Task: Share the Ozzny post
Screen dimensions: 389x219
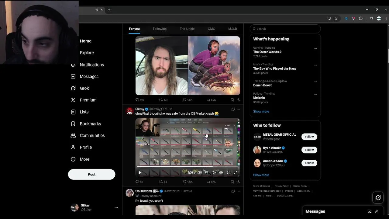Action: tap(238, 182)
